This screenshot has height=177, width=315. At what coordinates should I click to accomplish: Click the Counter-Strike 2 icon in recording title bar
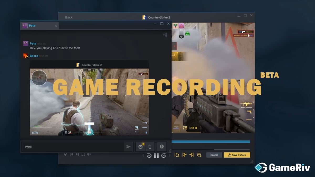pos(144,17)
